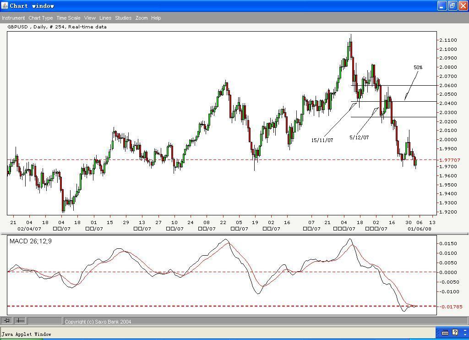Click the 02/04/07 date axis label

pos(29,229)
